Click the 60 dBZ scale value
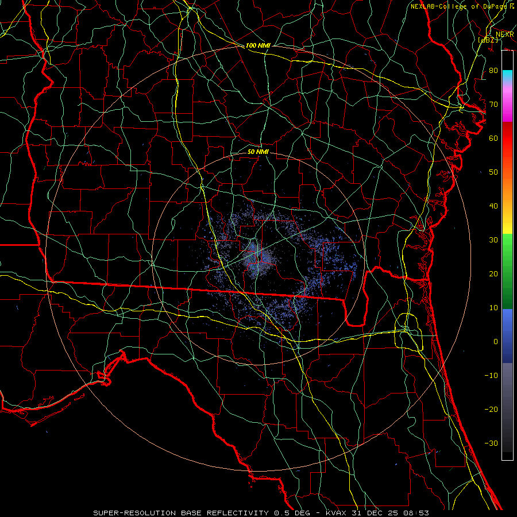The image size is (517, 517). (x=493, y=138)
